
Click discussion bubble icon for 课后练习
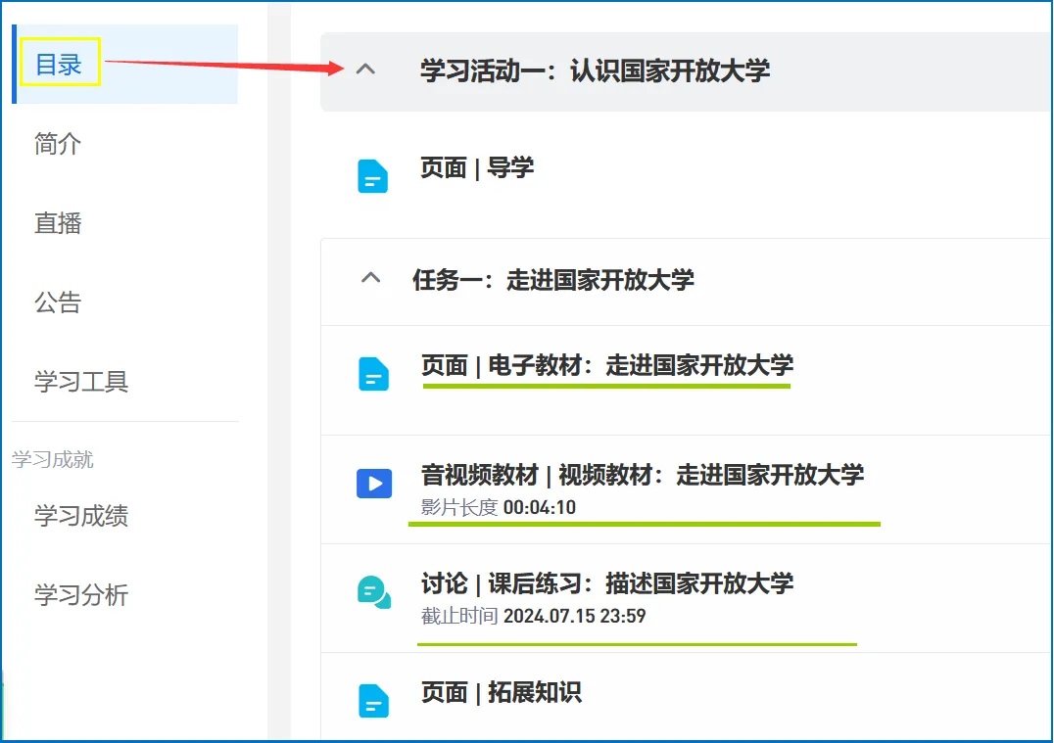[x=374, y=592]
